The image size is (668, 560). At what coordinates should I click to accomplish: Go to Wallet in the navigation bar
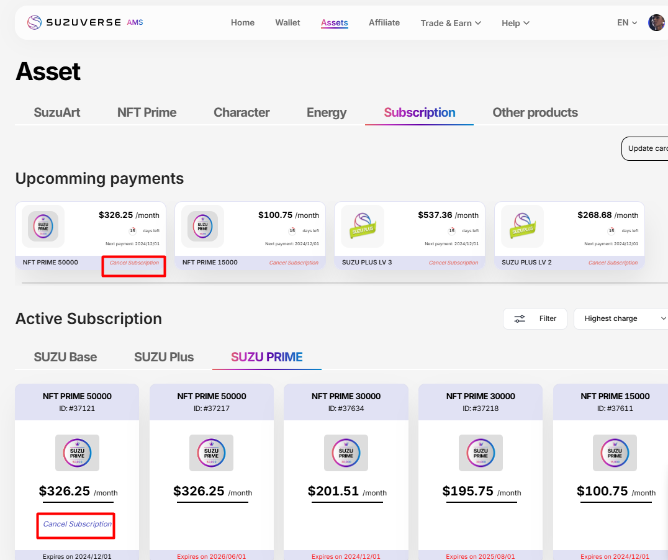pos(287,22)
